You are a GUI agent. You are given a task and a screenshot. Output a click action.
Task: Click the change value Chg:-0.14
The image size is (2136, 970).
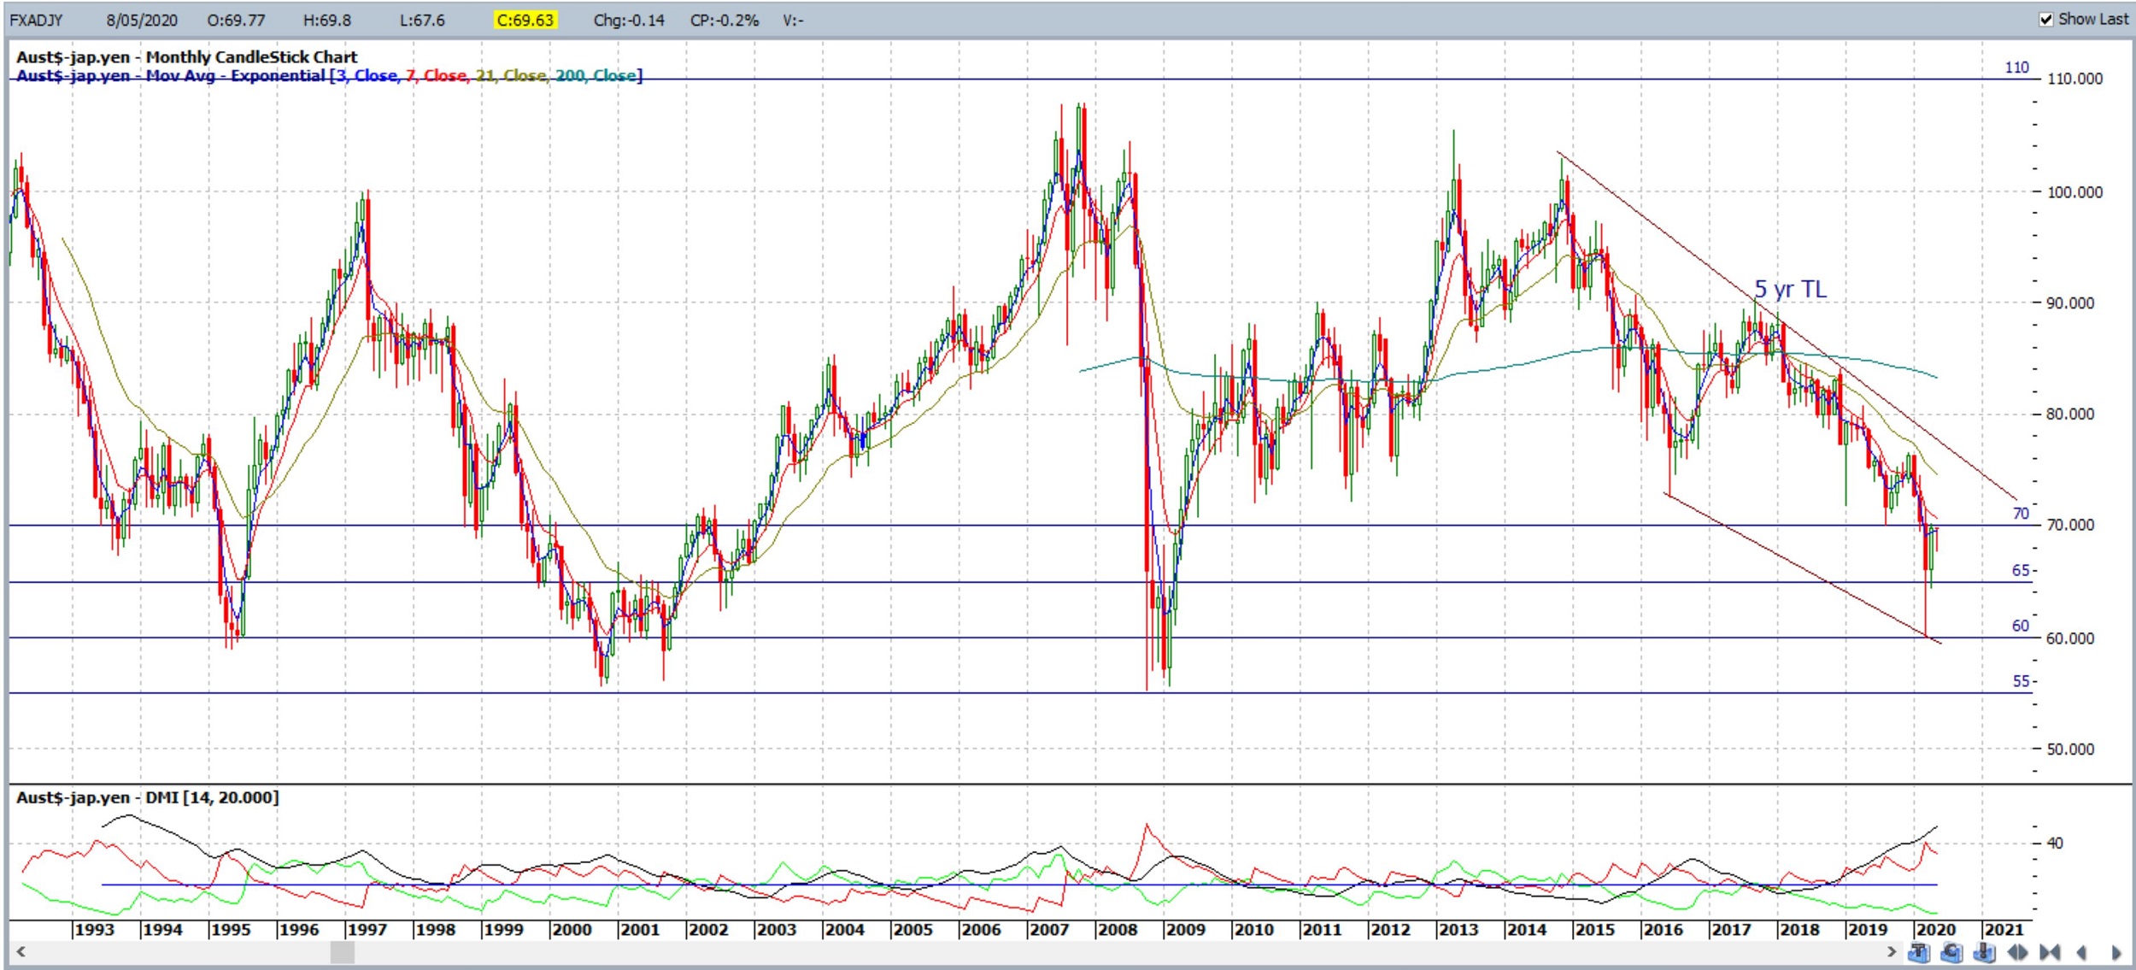pyautogui.click(x=629, y=20)
